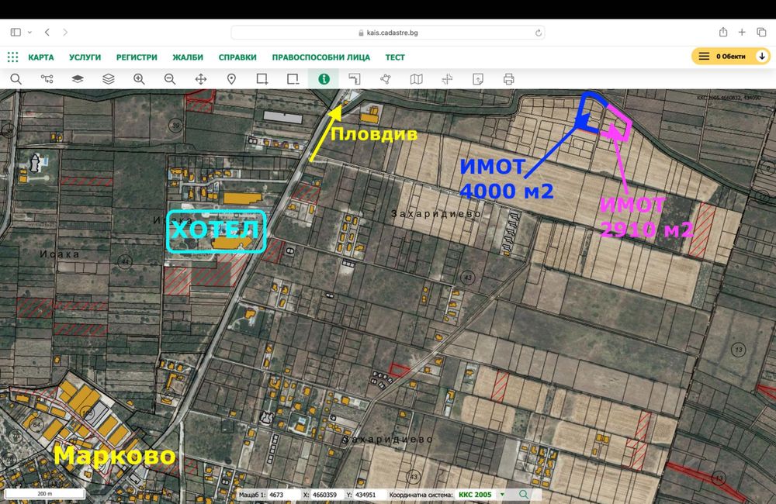Click the printer icon in toolbar
The image size is (776, 504).
tap(509, 79)
